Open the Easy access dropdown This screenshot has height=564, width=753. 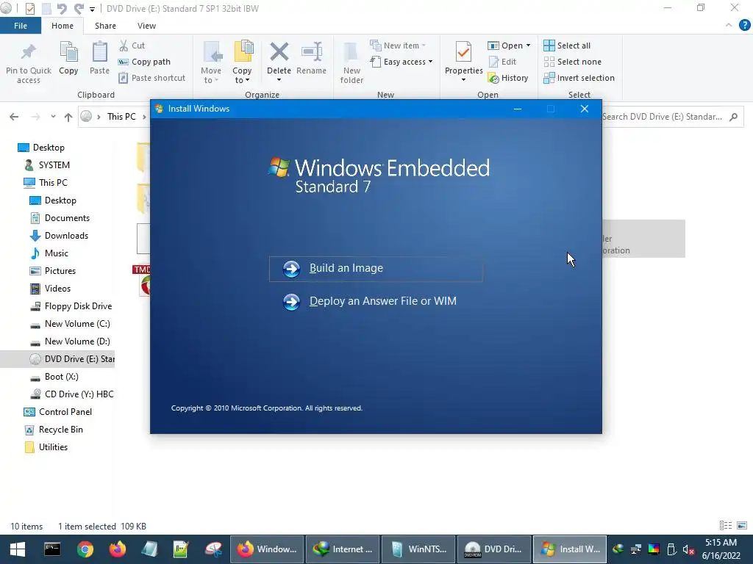pyautogui.click(x=402, y=62)
